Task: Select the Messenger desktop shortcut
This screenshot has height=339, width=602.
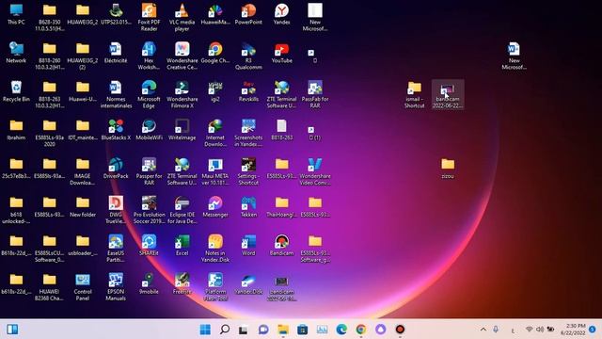Action: (215, 206)
